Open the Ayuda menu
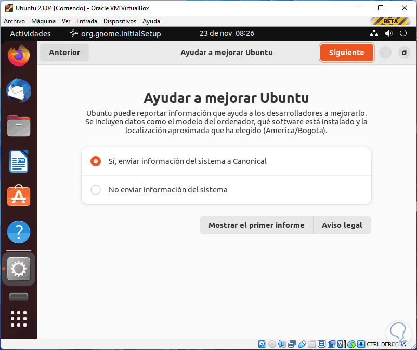417x350 pixels. (151, 21)
